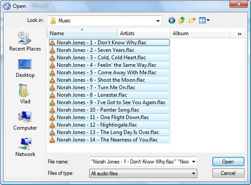Click VLC icon of Cold, Cold Heart.flac

tap(52, 57)
